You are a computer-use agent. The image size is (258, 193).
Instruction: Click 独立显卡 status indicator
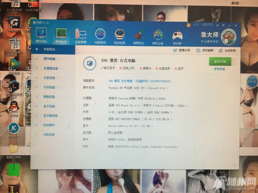pos(107,68)
